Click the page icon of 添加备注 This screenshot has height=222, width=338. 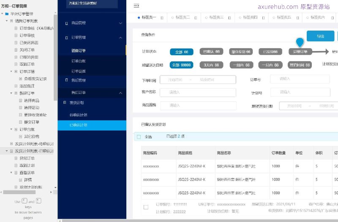tap(16, 86)
